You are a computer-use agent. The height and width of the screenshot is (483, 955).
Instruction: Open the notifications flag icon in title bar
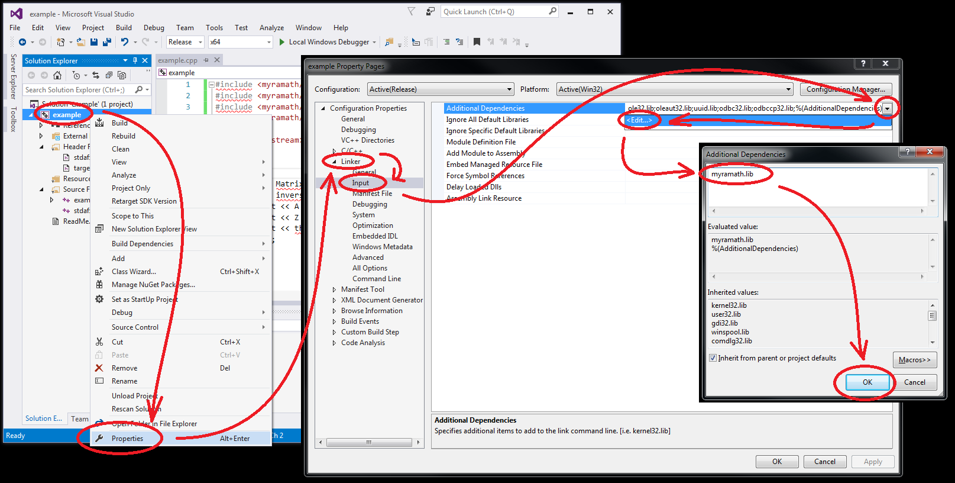[412, 11]
